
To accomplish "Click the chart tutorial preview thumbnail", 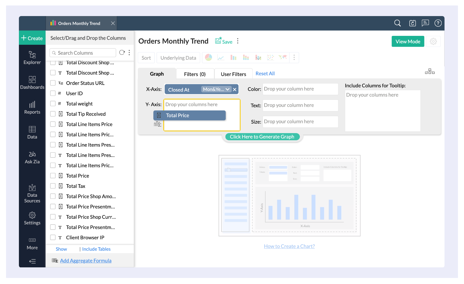I will pyautogui.click(x=289, y=196).
